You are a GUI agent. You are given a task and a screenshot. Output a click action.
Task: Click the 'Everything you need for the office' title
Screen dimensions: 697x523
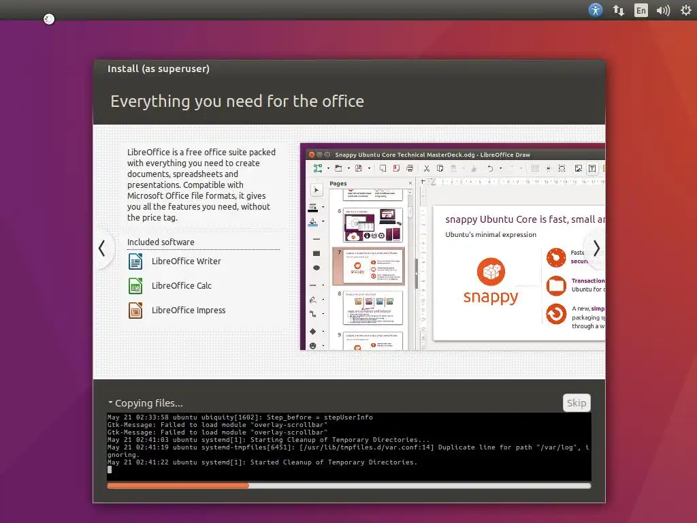click(x=237, y=101)
